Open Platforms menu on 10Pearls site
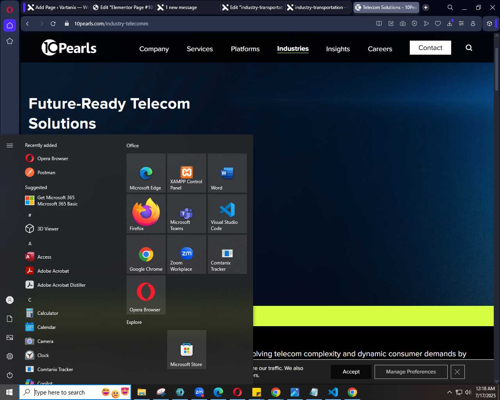 coord(245,49)
